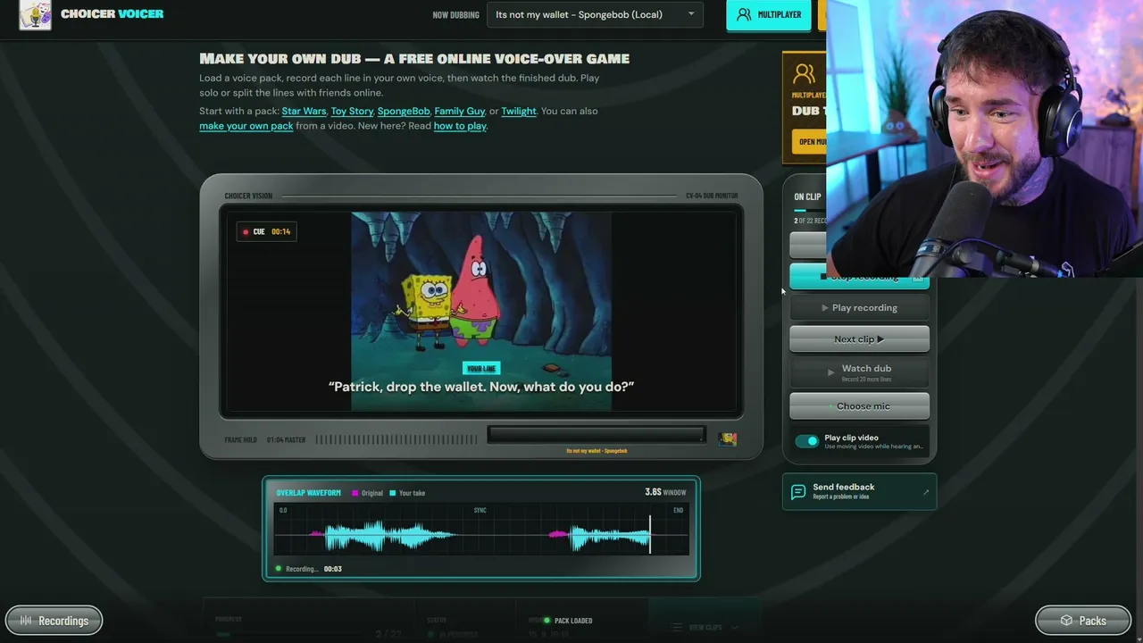Click the red CUE record indicator
The width and height of the screenshot is (1143, 643).
246,232
